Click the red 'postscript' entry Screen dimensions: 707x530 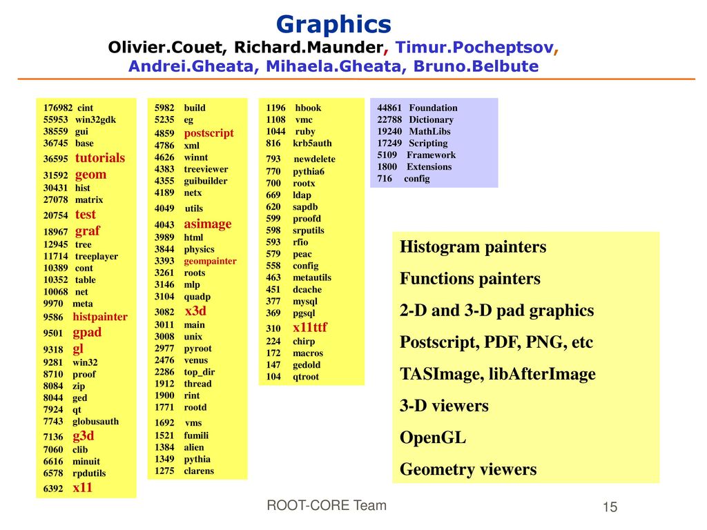pyautogui.click(x=209, y=133)
